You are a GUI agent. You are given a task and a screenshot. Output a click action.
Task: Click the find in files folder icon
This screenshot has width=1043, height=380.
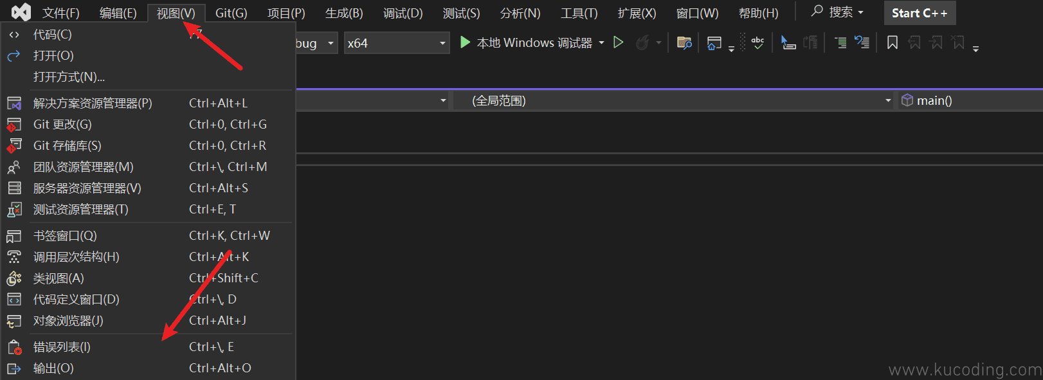click(685, 43)
